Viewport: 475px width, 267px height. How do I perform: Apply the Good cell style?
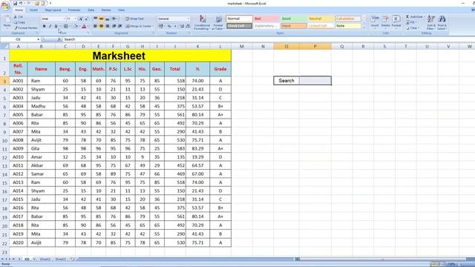pyautogui.click(x=294, y=19)
